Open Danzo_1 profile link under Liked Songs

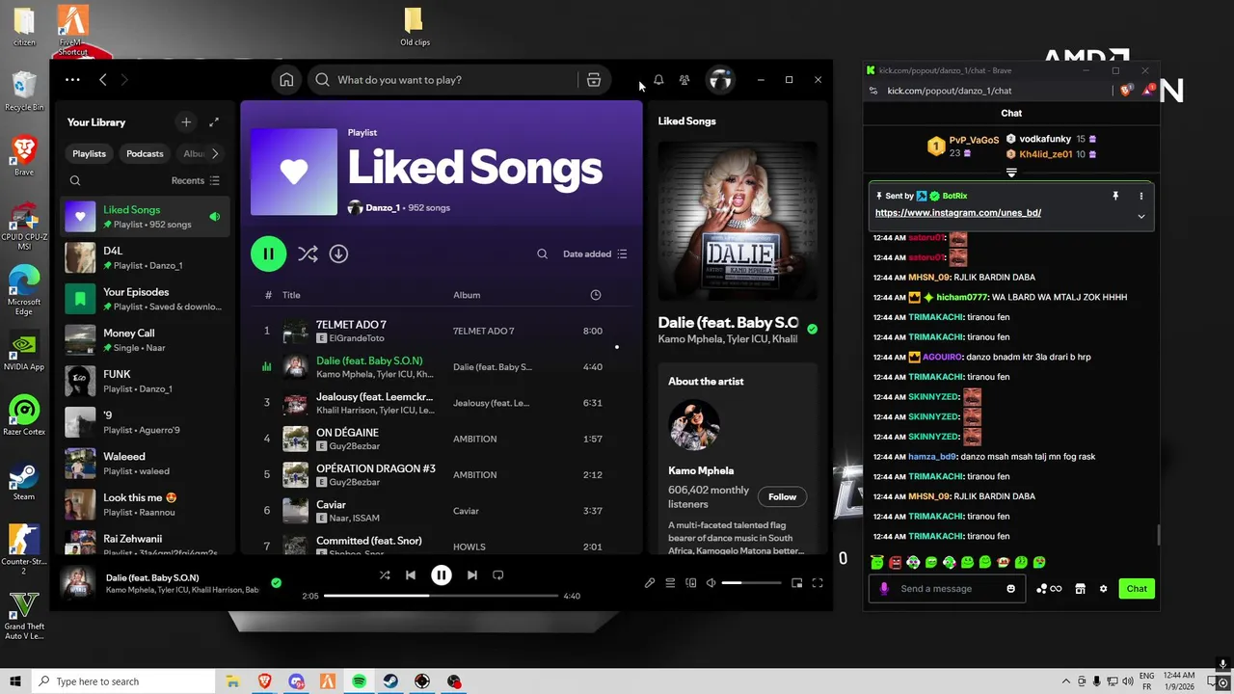coord(382,207)
